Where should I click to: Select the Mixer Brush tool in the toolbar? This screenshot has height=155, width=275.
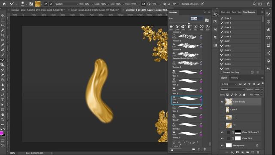3,60
